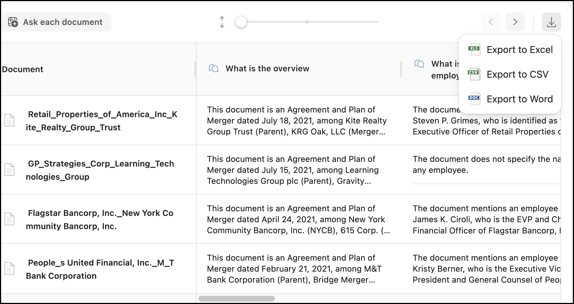Click GP_Strategies document file icon

(9, 170)
